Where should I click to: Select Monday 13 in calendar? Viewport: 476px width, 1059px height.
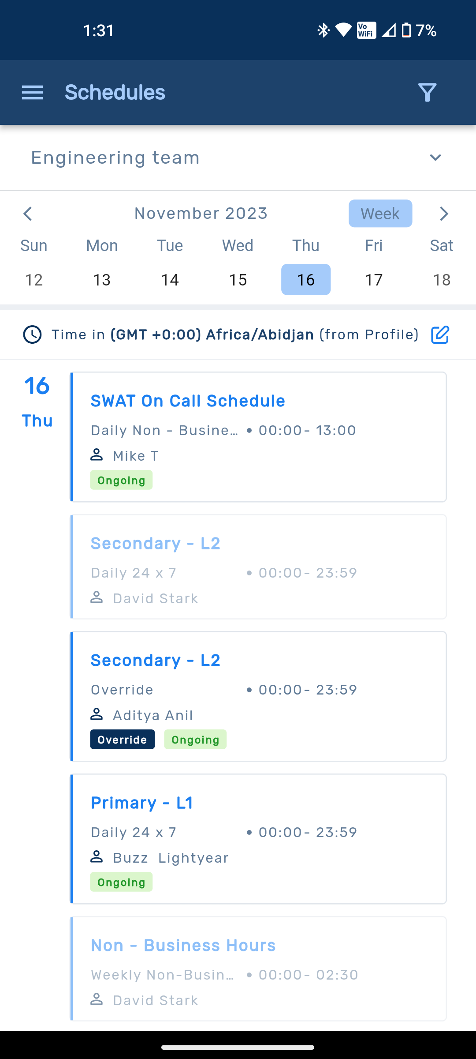102,280
